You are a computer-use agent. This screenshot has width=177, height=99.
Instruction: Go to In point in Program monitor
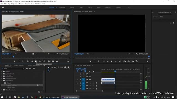tap(104, 61)
